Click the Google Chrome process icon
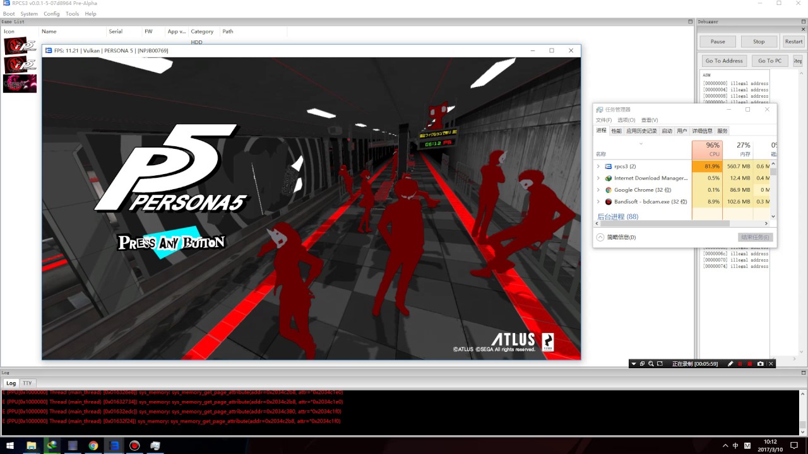Screen dimensions: 808x454 pos(609,190)
